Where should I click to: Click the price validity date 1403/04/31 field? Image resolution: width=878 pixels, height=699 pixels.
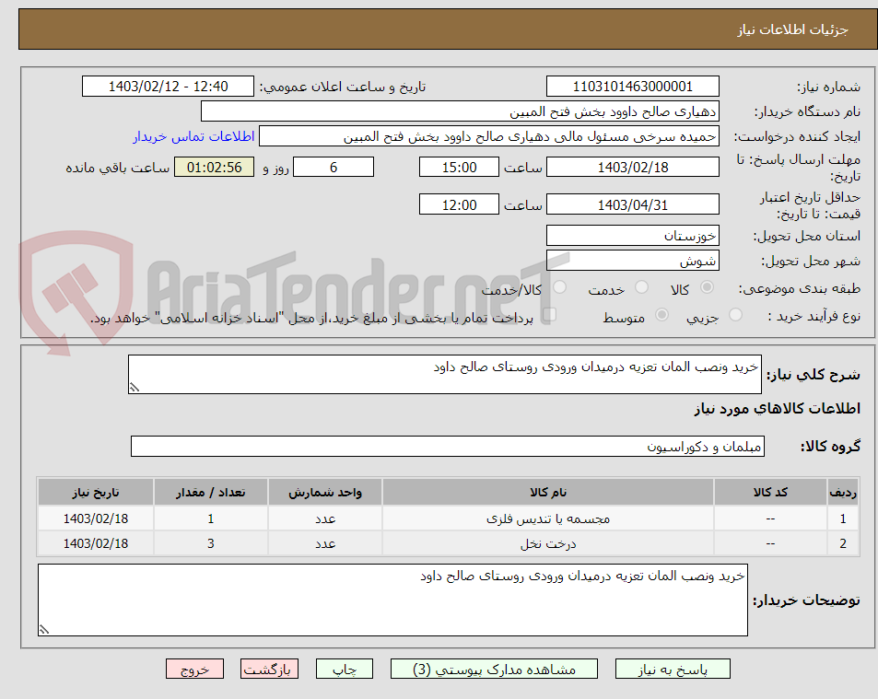pos(633,204)
